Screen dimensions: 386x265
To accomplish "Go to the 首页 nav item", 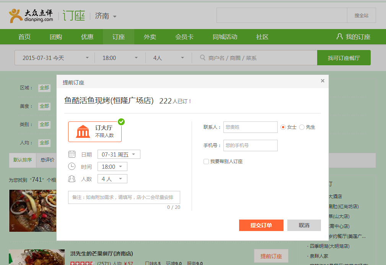I will [24, 37].
